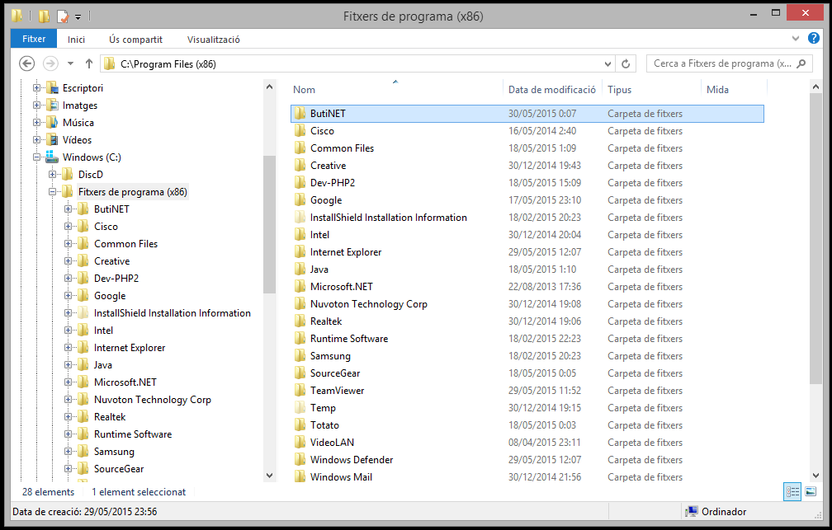
Task: Click the Ordinador icon in status bar
Action: 692,511
